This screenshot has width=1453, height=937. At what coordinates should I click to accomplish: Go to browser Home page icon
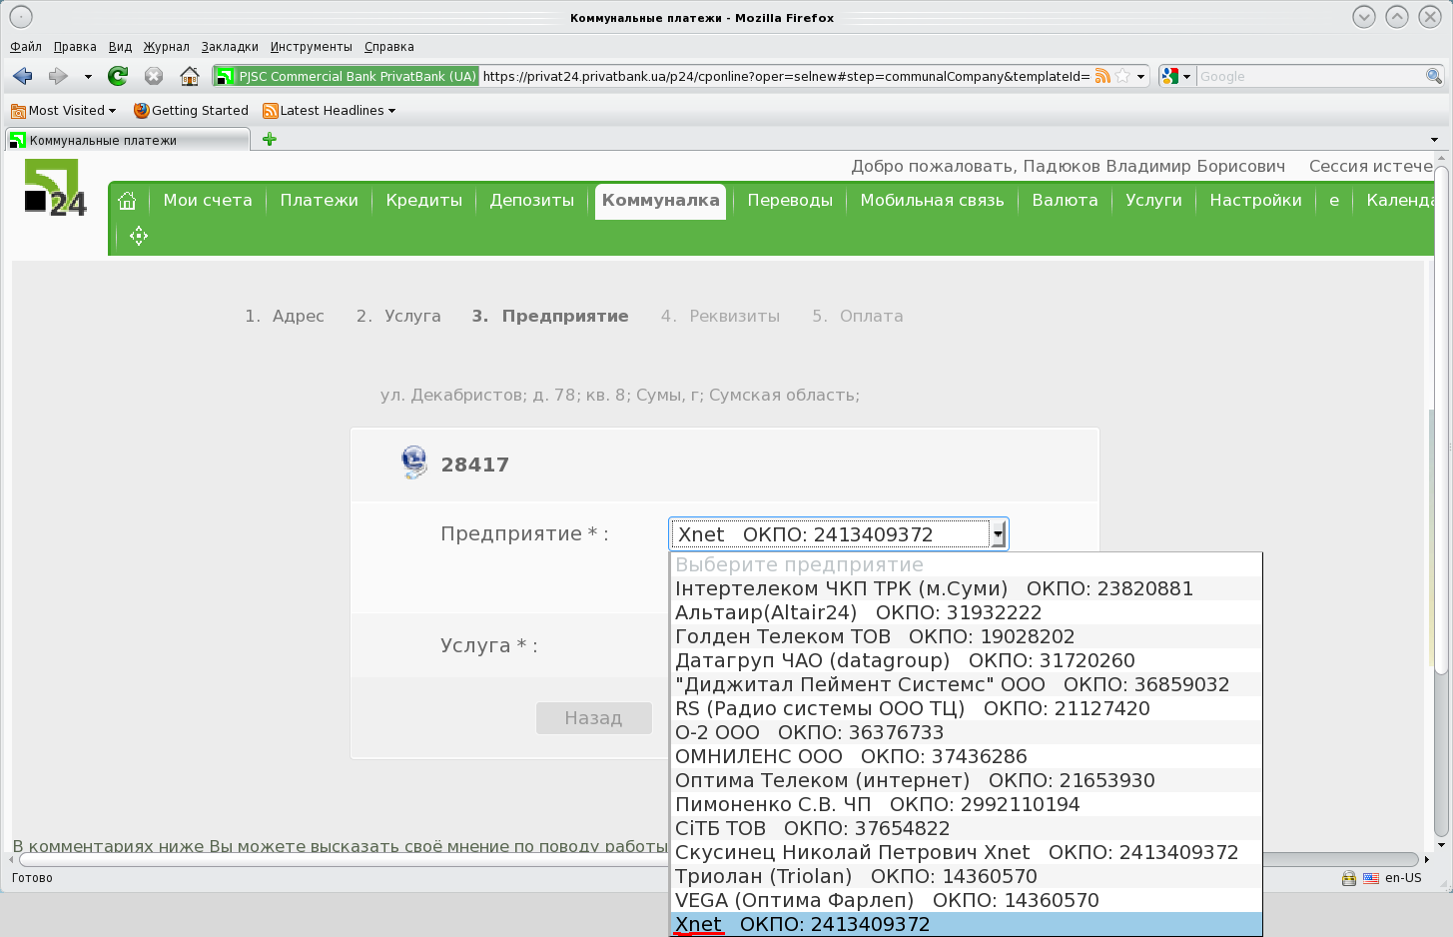click(x=189, y=76)
